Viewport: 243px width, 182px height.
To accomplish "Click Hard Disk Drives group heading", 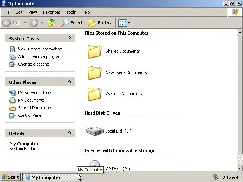I will coord(103,113).
